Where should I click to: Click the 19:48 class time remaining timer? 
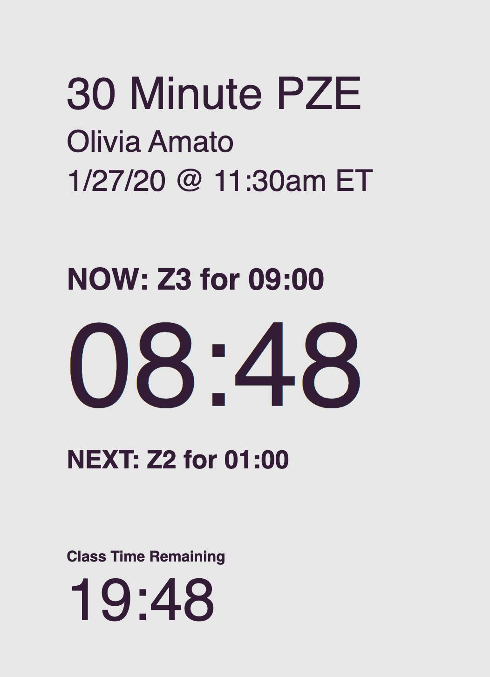(x=141, y=600)
